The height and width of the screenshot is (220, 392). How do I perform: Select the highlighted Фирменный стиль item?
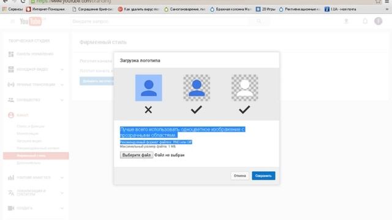click(36, 156)
